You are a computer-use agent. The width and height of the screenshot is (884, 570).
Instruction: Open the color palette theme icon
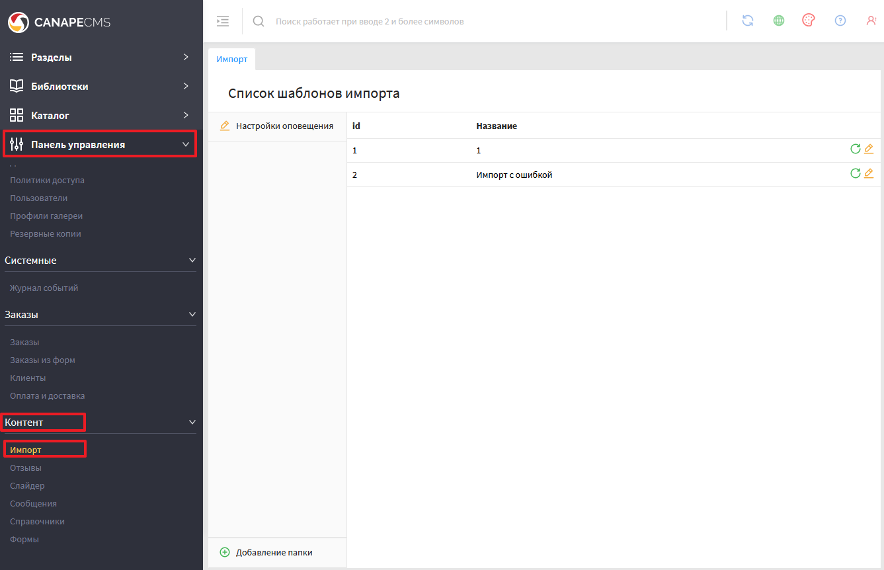[809, 20]
